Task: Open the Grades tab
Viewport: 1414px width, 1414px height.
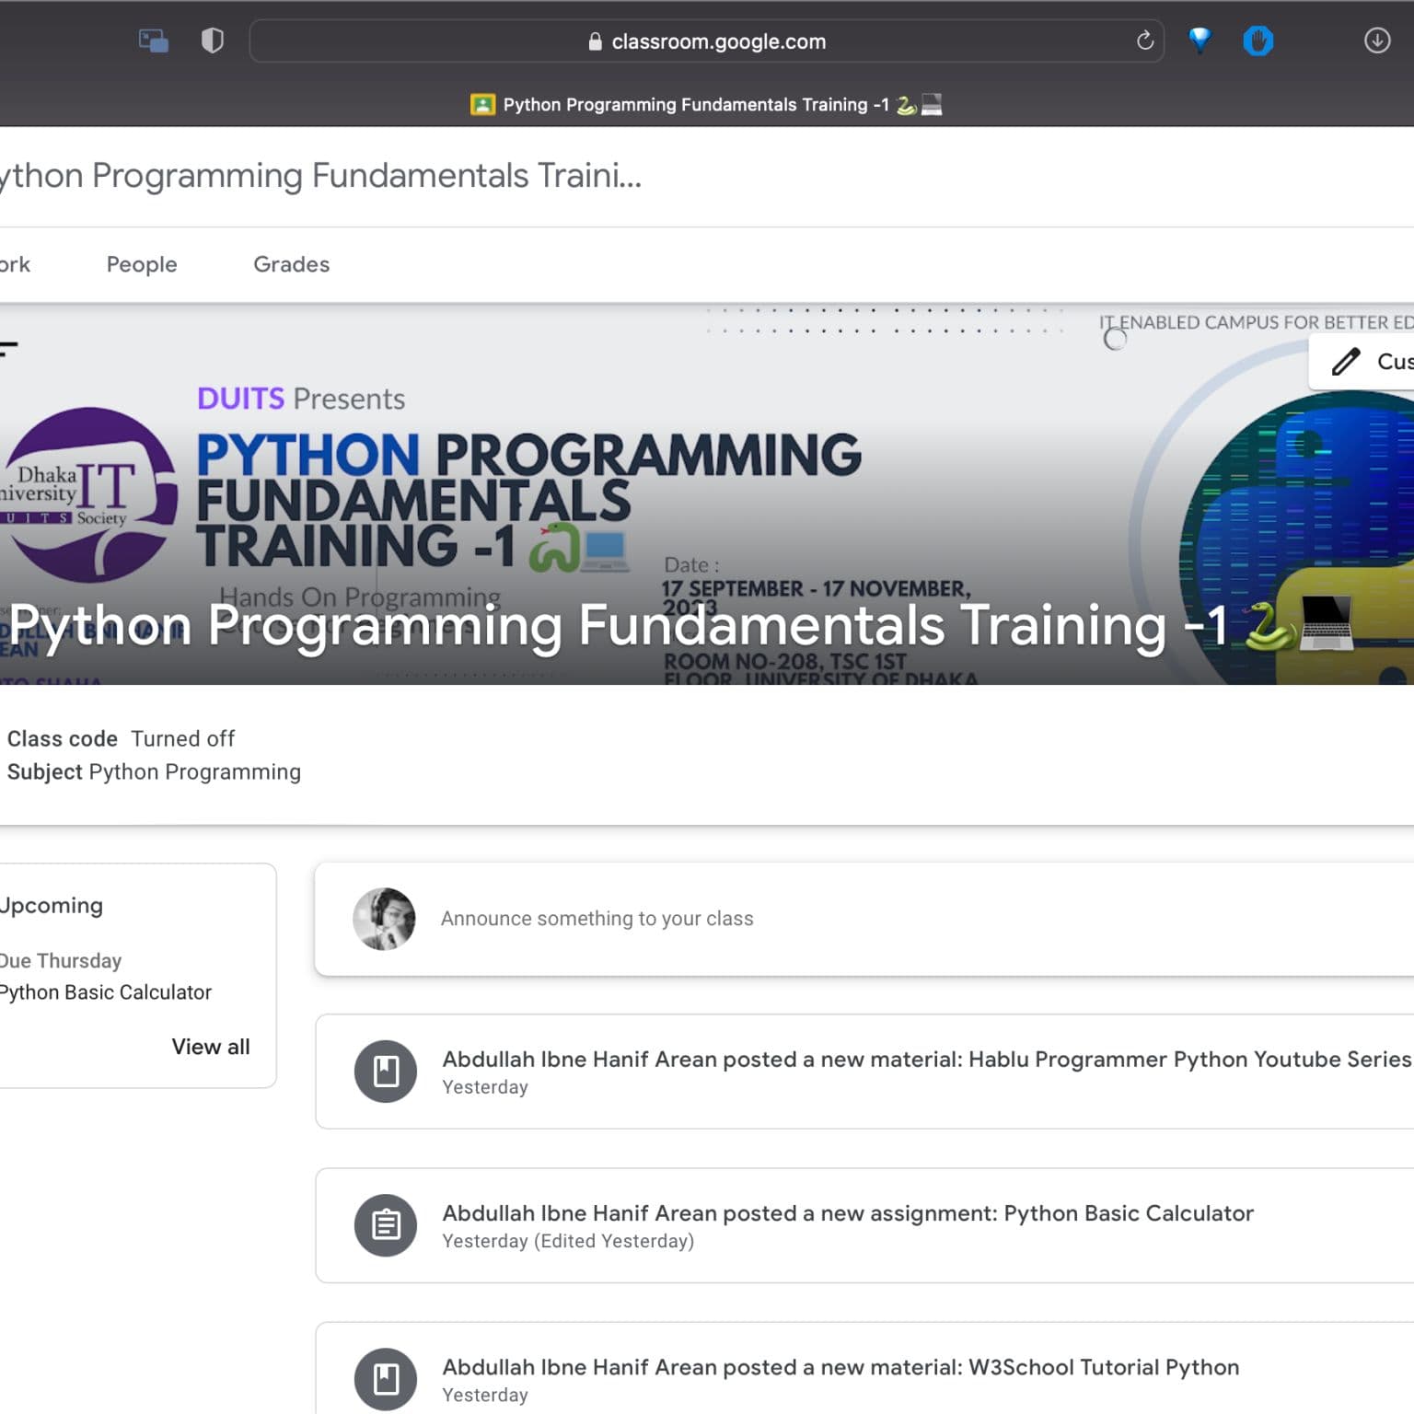Action: pos(291,264)
